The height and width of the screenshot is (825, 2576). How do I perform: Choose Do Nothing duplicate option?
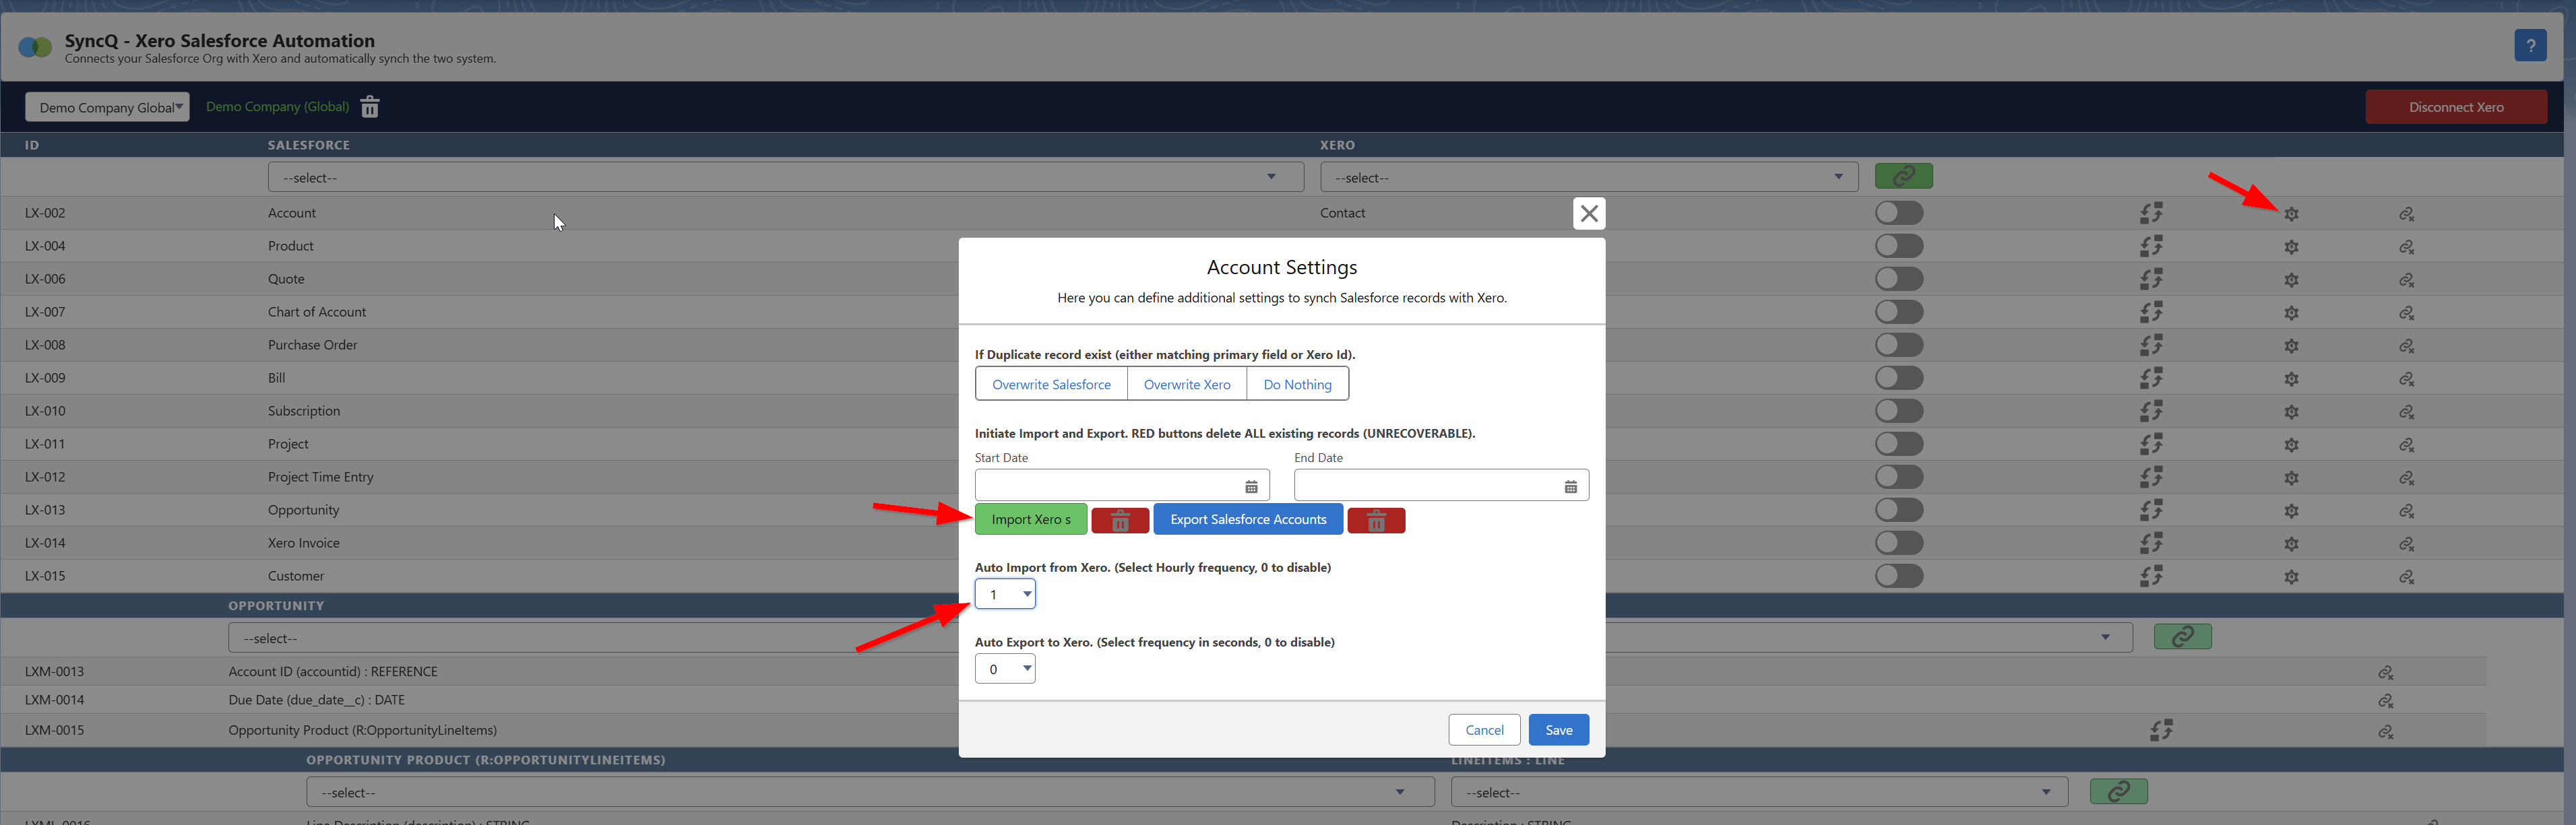(x=1297, y=384)
